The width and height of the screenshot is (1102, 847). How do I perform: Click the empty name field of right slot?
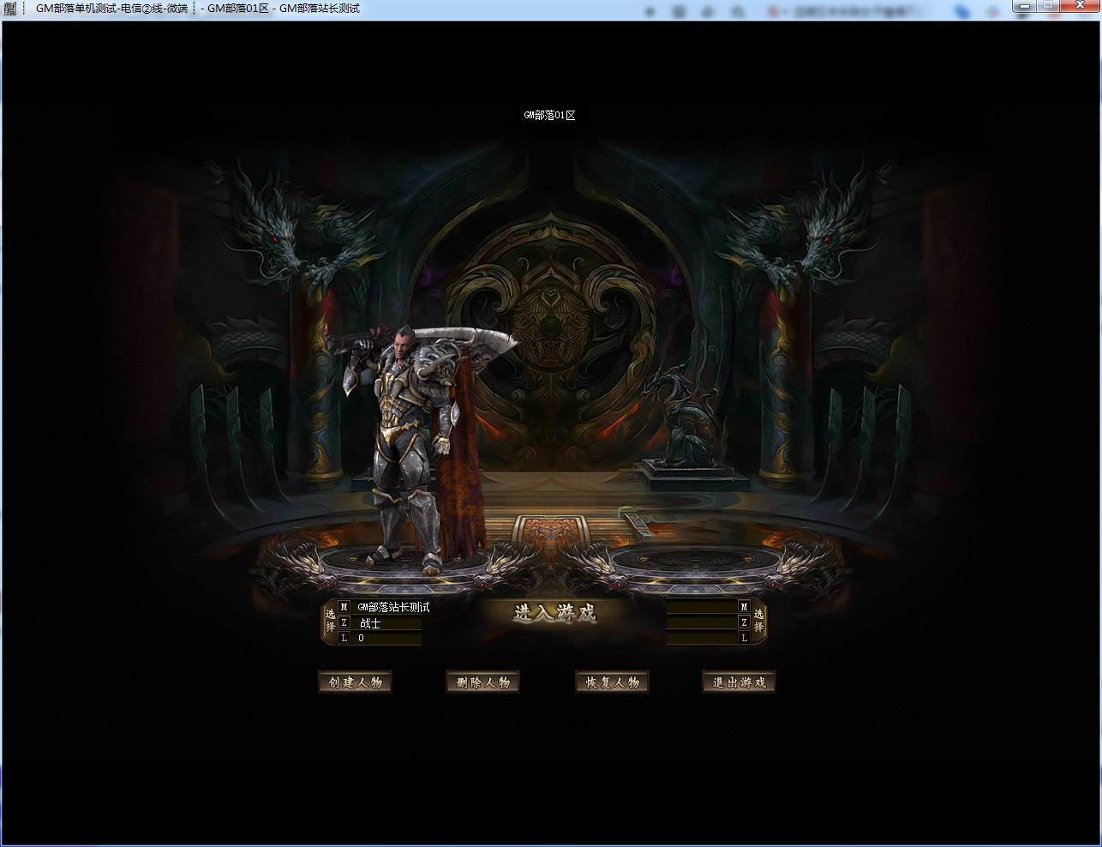(x=702, y=607)
